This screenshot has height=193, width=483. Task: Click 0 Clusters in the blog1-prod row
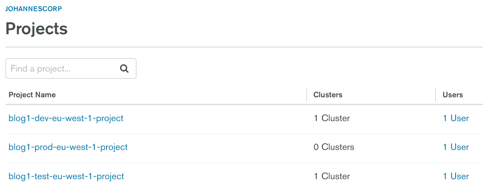click(x=334, y=147)
